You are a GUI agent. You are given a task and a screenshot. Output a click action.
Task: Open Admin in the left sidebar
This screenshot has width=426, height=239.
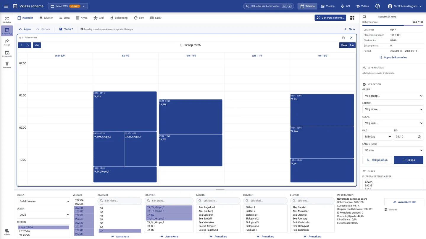(x=7, y=232)
